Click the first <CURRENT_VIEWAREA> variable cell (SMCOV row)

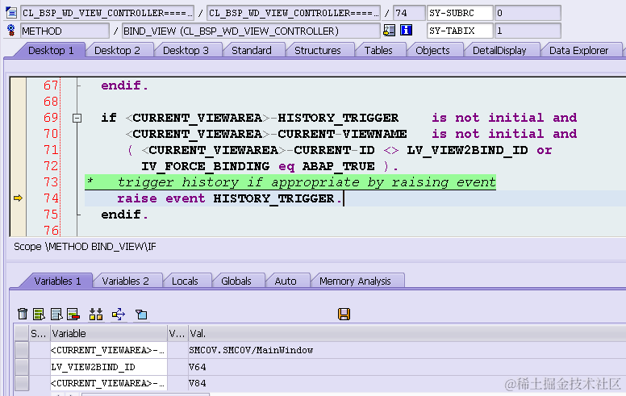(108, 350)
